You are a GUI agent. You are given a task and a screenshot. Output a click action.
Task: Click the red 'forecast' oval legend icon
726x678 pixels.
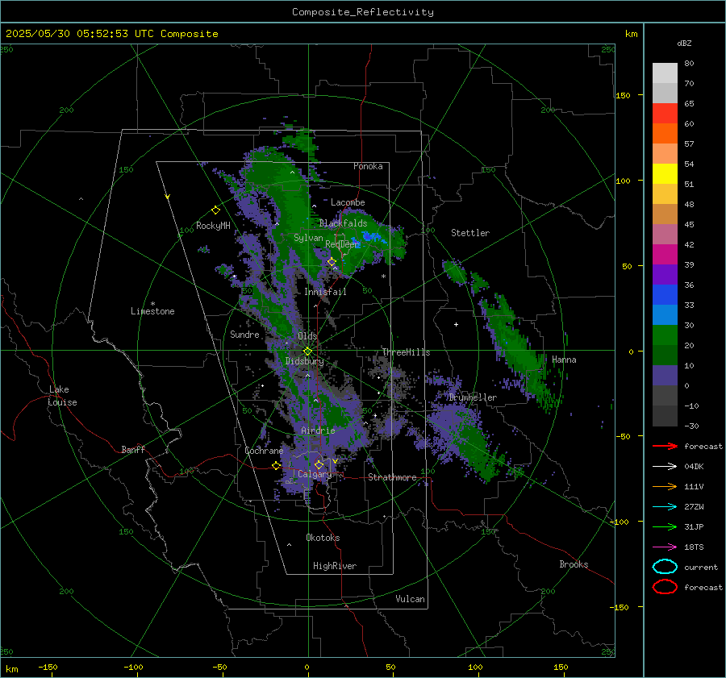pos(665,587)
